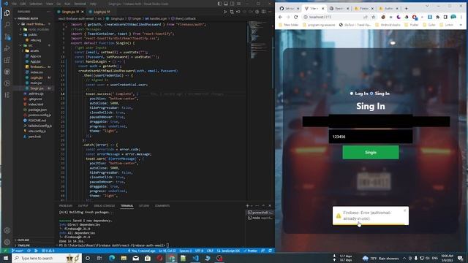Reload the localhost page in Chrome
The height and width of the screenshot is (263, 468).
295,17
